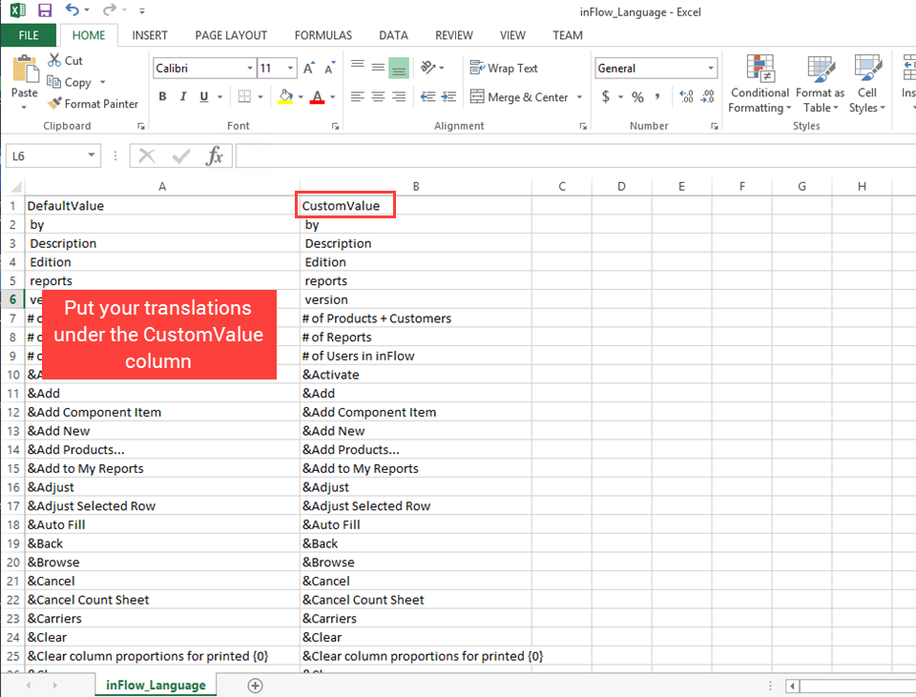Toggle italic formatting
The image size is (916, 697).
point(183,96)
